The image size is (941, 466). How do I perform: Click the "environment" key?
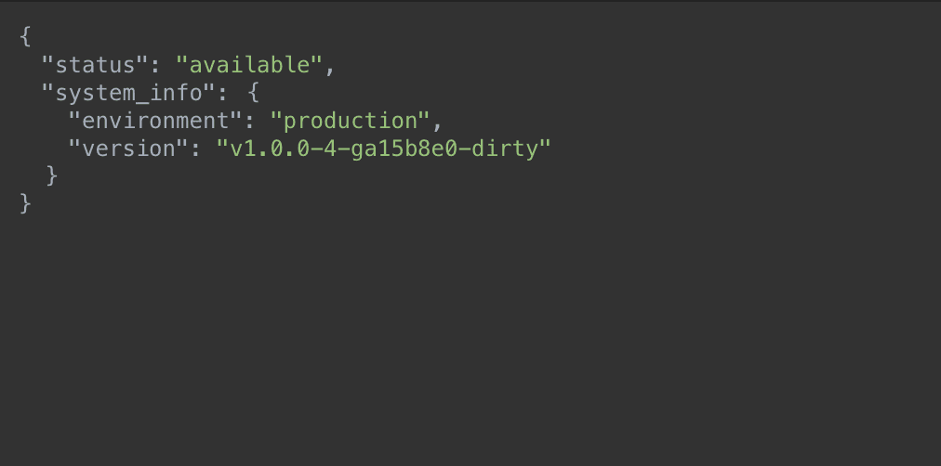(x=156, y=121)
